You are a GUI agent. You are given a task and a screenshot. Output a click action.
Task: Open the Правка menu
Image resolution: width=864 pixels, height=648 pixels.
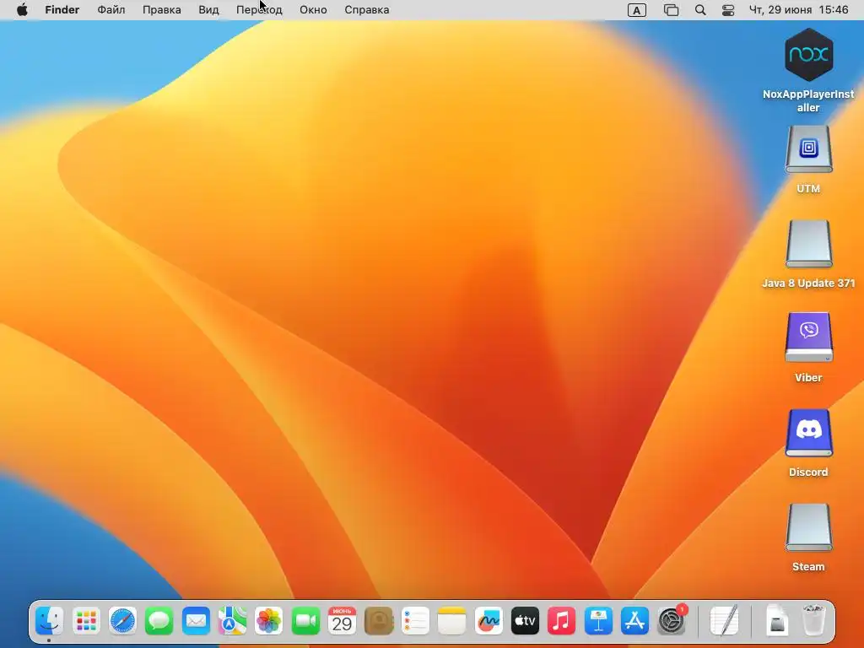pos(161,10)
